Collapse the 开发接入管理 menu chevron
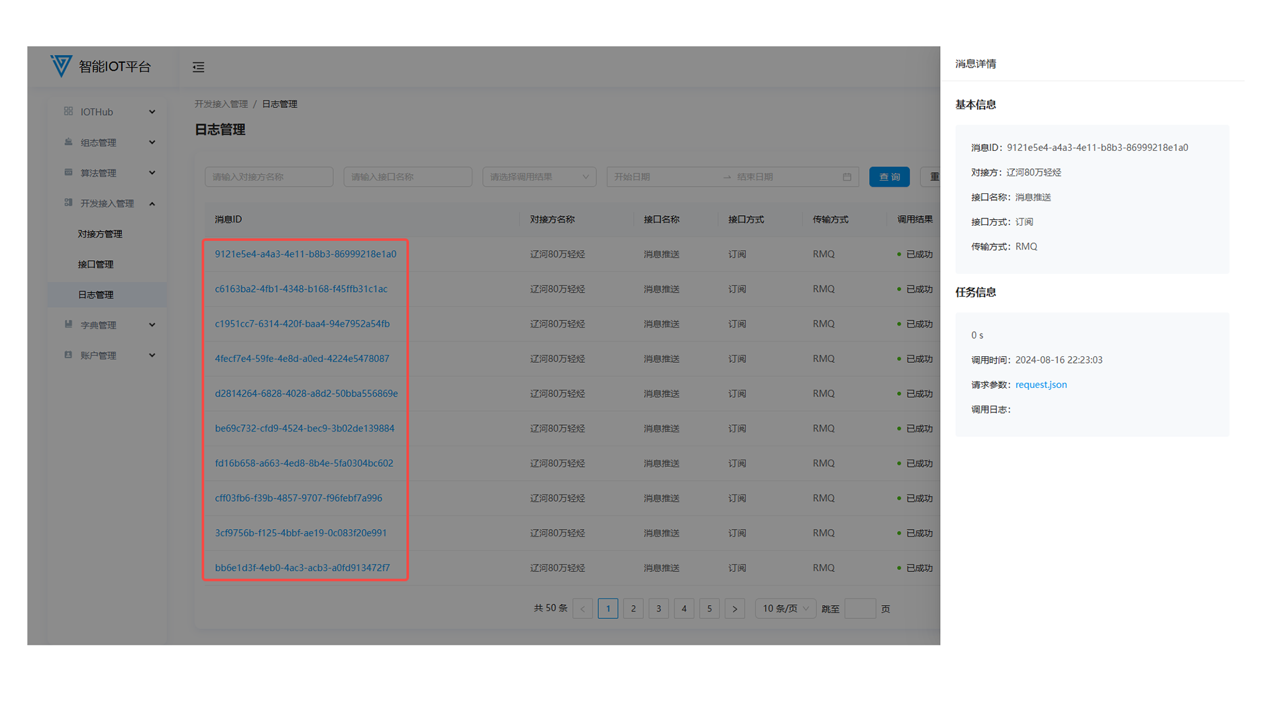The width and height of the screenshot is (1272, 715). [x=152, y=203]
